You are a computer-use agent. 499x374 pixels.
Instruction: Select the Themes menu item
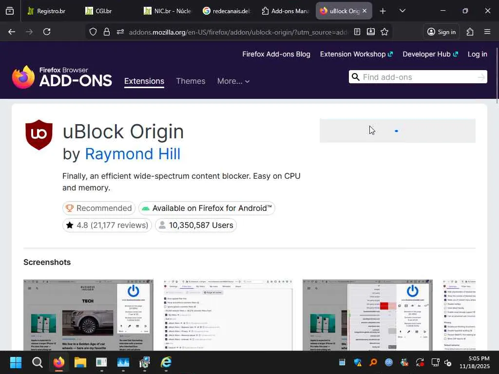[x=191, y=81]
